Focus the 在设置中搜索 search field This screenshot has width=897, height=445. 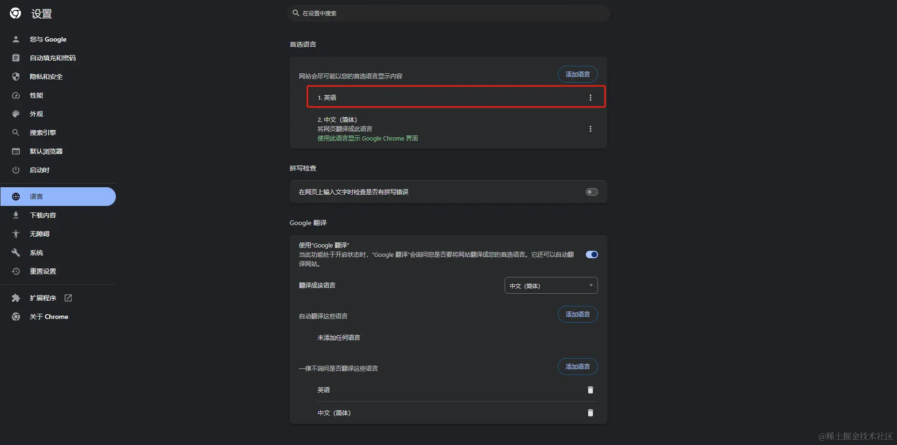448,13
